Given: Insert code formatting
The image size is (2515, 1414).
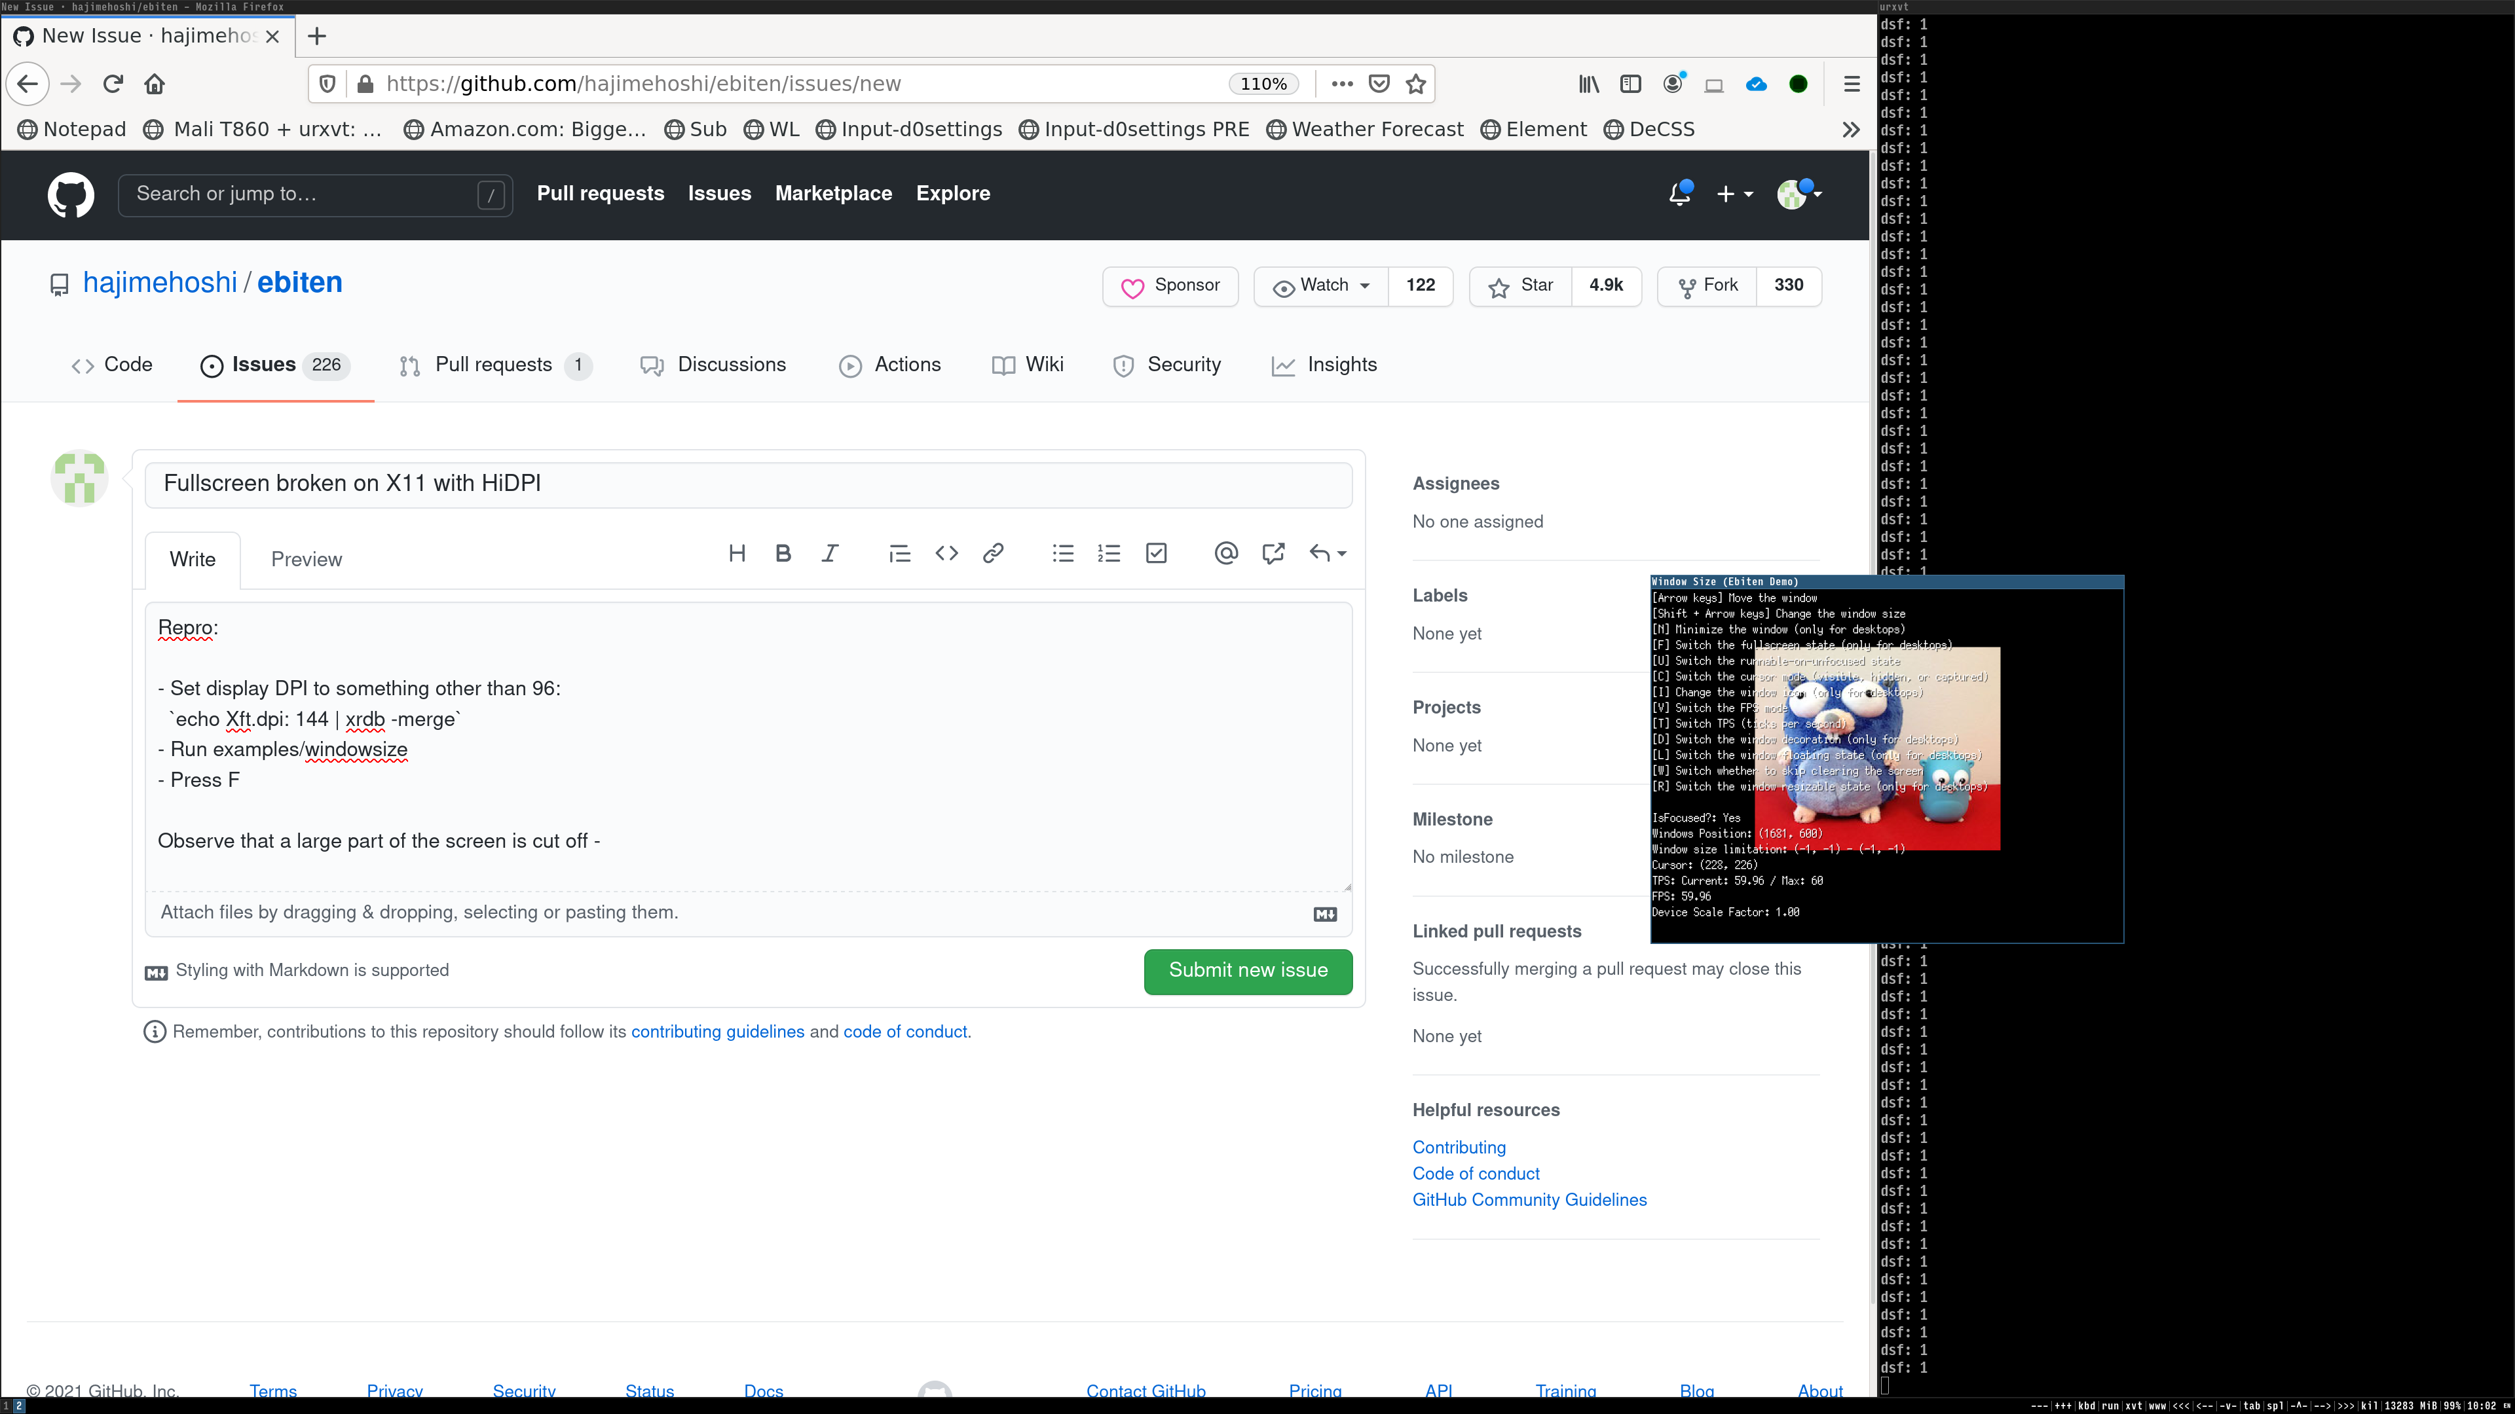Looking at the screenshot, I should point(946,553).
